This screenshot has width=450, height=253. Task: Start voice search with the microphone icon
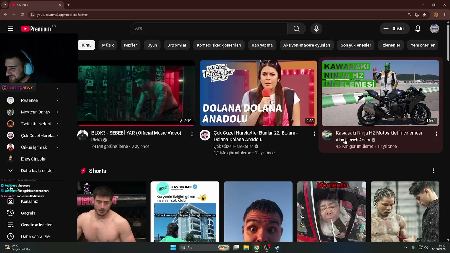point(316,28)
